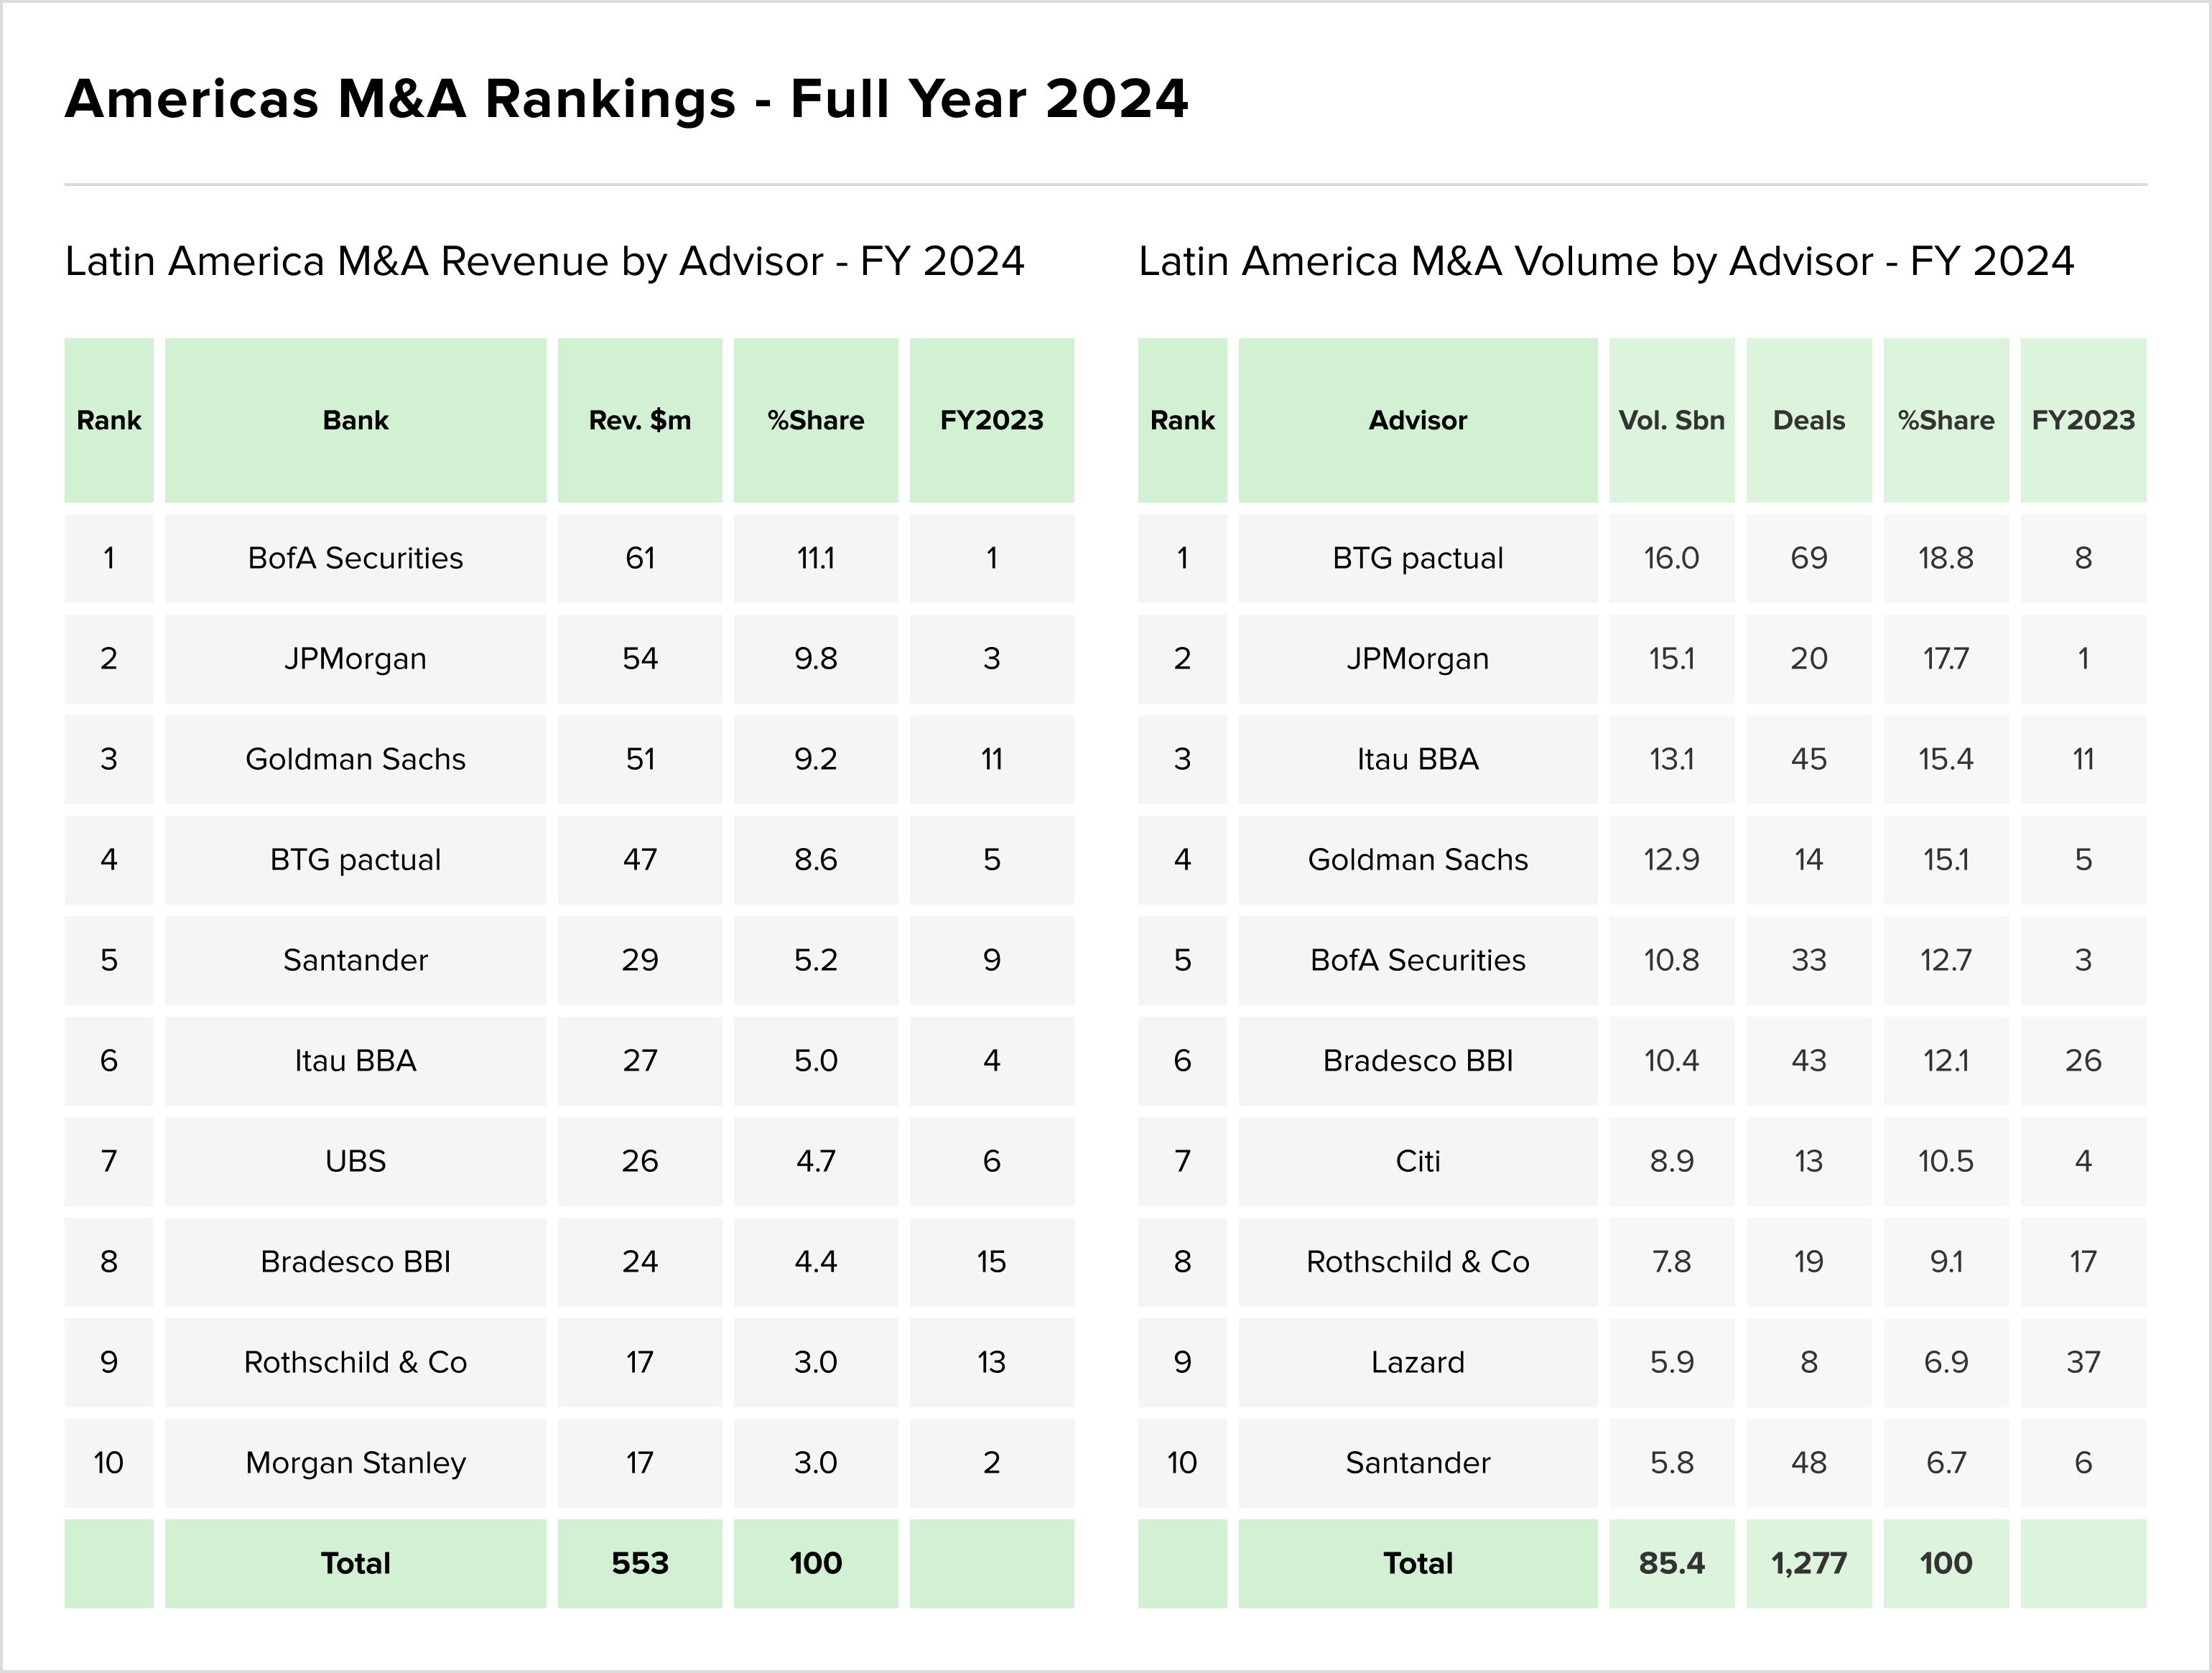Select the 'Latin America M&A Revenue by Advisor' heading

(x=544, y=262)
